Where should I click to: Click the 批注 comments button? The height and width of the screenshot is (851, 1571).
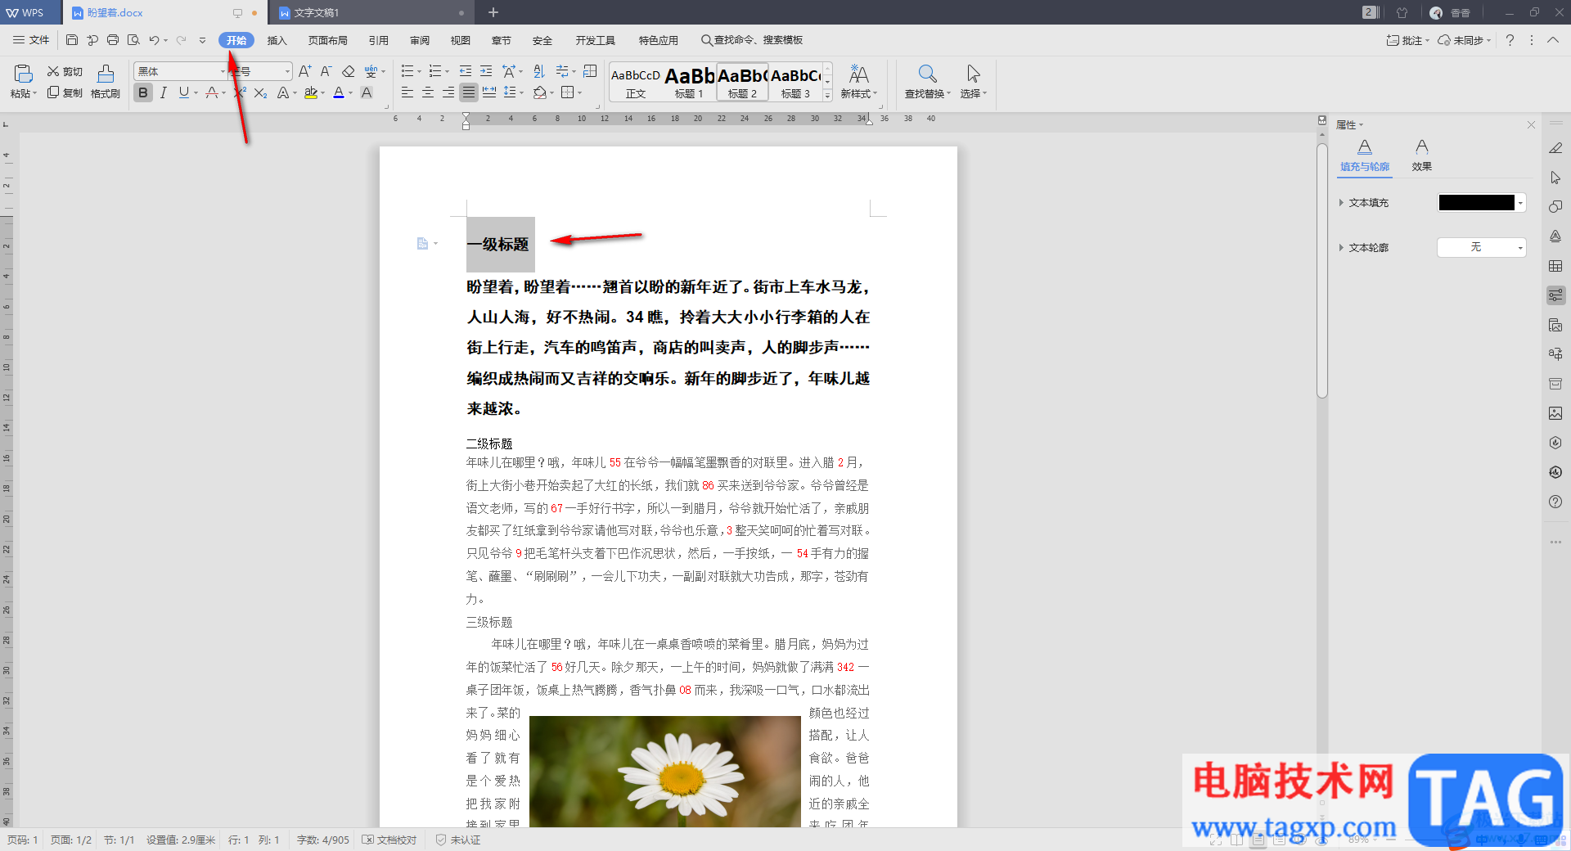click(x=1407, y=40)
